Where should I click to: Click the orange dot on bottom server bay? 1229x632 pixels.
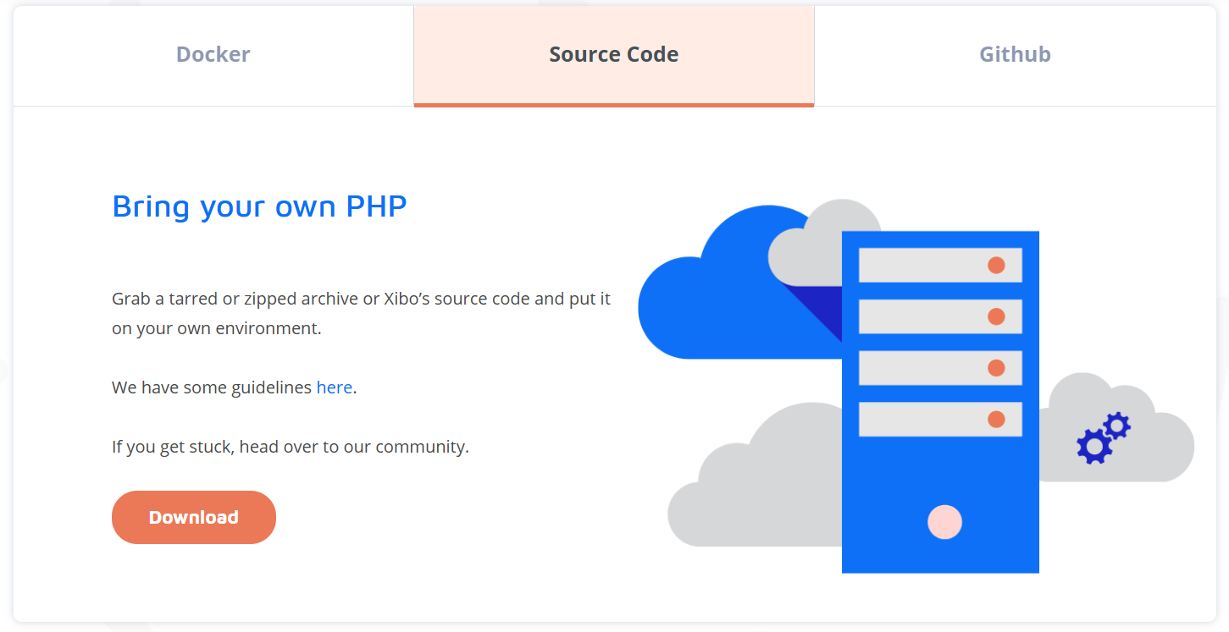pyautogui.click(x=996, y=420)
